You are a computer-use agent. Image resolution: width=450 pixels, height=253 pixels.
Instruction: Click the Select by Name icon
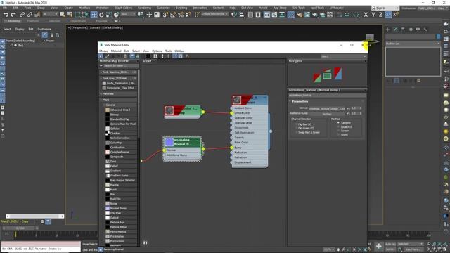click(x=70, y=14)
